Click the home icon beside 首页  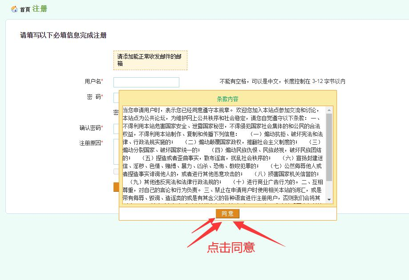14,9
